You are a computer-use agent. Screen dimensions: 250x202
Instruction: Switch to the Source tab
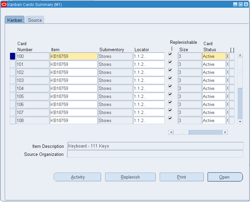pyautogui.click(x=35, y=20)
